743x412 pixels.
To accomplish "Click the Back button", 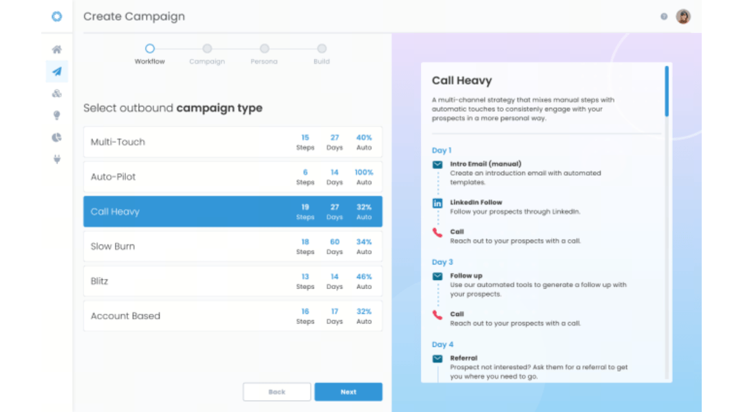I will (277, 391).
